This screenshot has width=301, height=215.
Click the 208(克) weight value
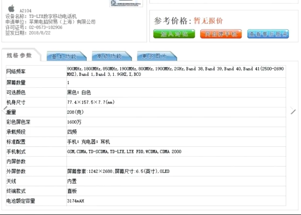click(75, 112)
